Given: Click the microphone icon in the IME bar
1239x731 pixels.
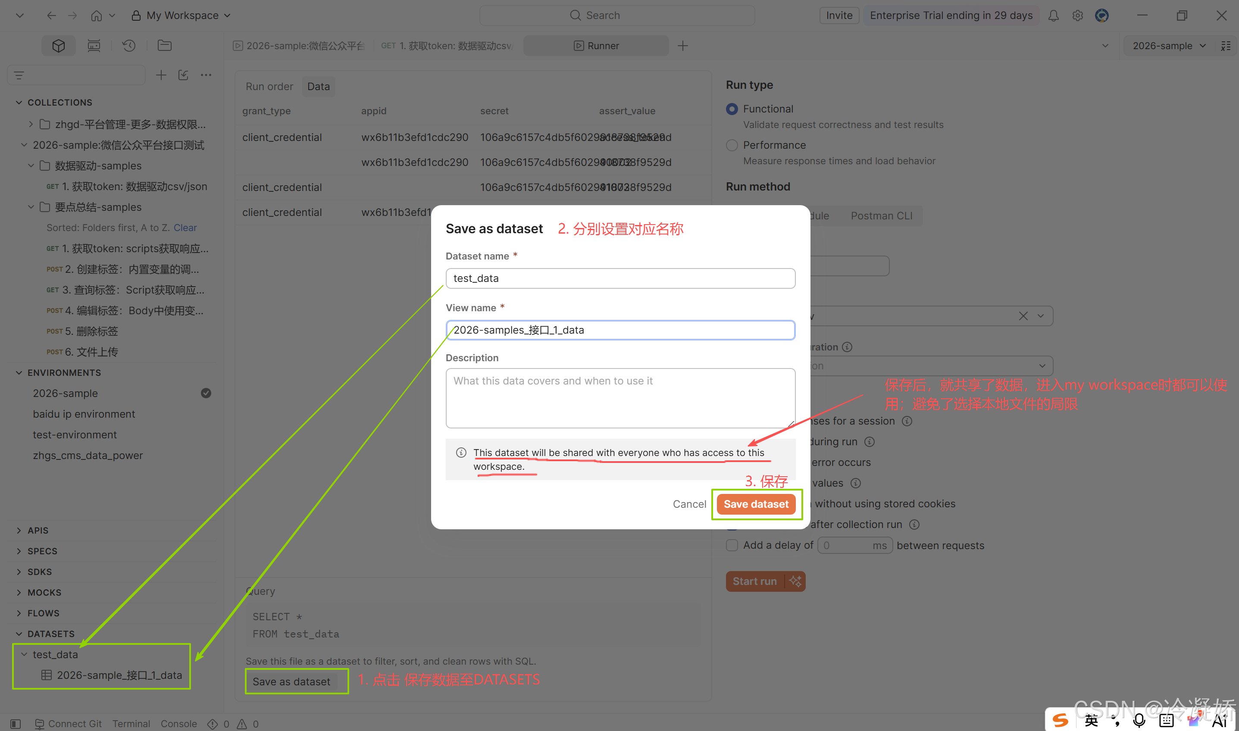Looking at the screenshot, I should (1139, 721).
